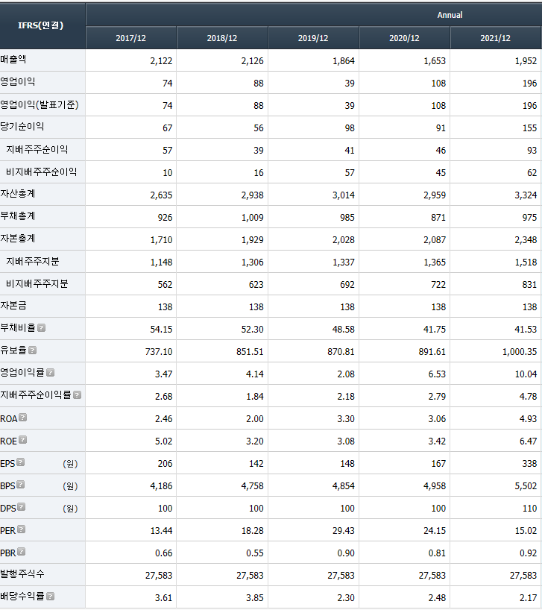542x610 pixels.
Task: Select the 2019/12 PER value 29.43
Action: pos(344,531)
